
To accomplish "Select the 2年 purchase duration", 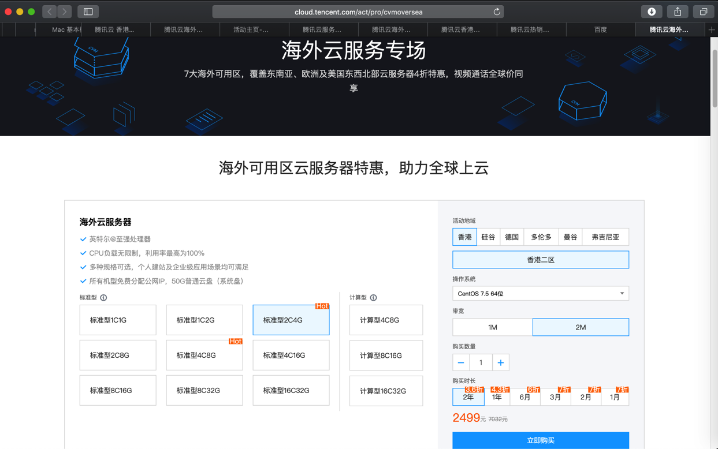I will 468,397.
